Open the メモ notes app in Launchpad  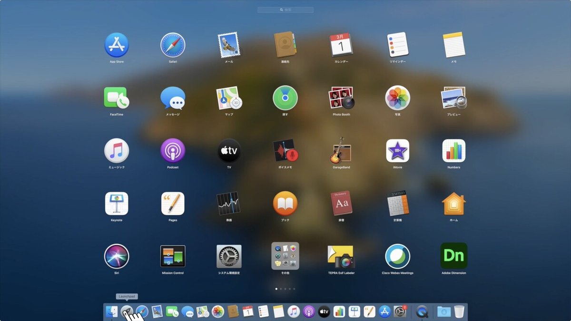pyautogui.click(x=454, y=45)
